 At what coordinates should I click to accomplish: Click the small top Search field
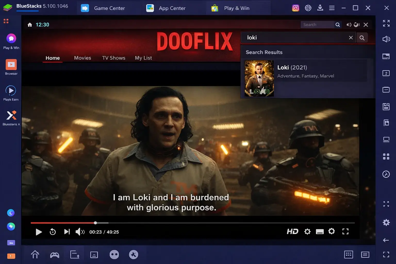click(317, 24)
